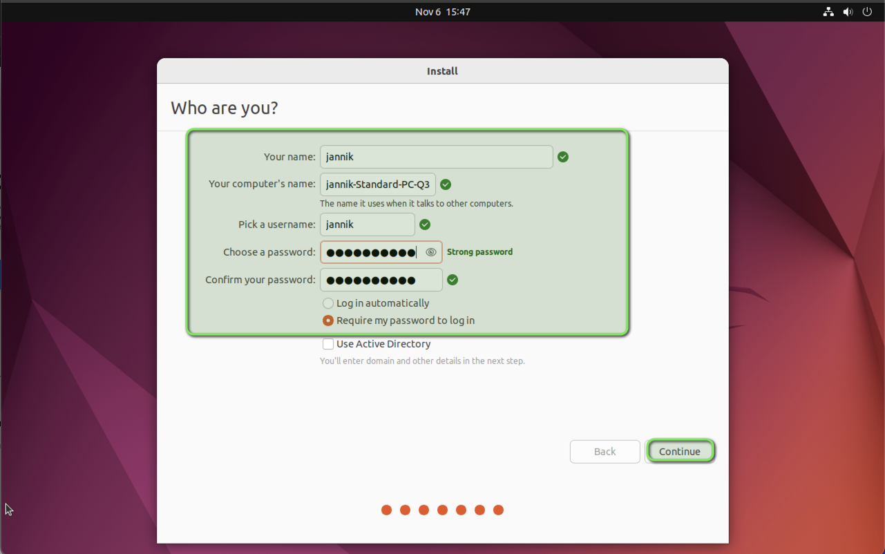Open the date and time clock menu
The width and height of the screenshot is (885, 554).
(442, 12)
